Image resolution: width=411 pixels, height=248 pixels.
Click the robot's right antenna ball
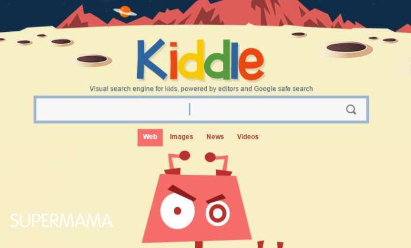pos(210,157)
